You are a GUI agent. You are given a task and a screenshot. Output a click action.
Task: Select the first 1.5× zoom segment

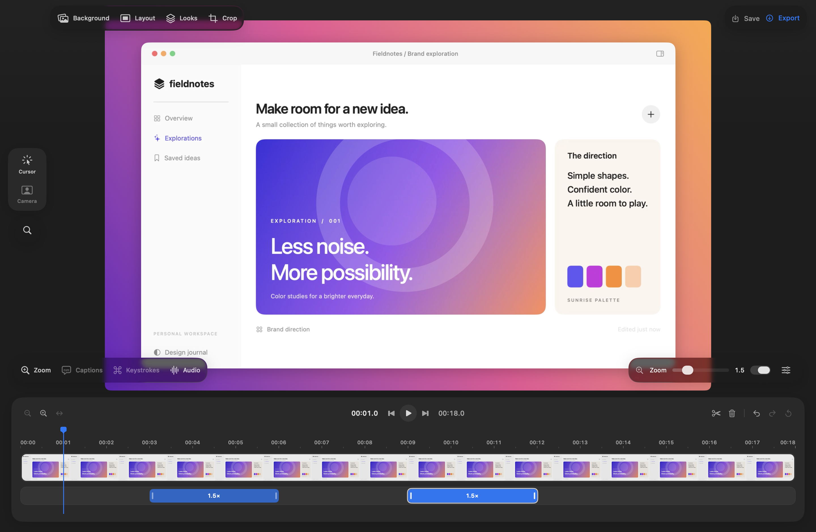pyautogui.click(x=214, y=496)
